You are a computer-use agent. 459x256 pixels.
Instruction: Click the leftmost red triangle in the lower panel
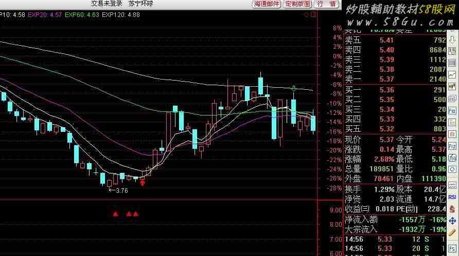(x=116, y=214)
